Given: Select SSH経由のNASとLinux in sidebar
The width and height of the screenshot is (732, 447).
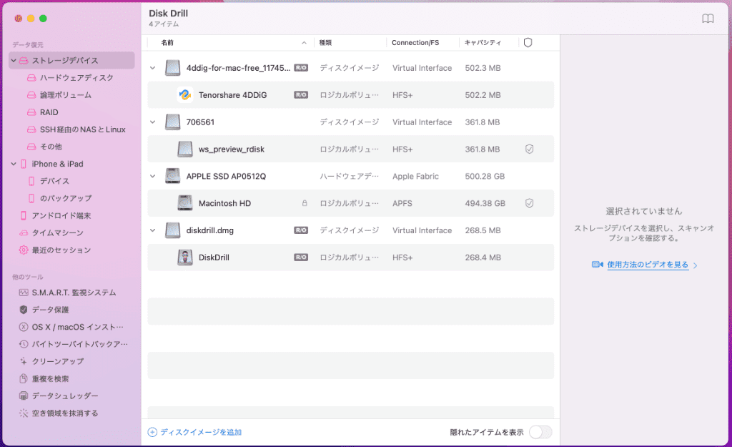Looking at the screenshot, I should click(x=83, y=129).
